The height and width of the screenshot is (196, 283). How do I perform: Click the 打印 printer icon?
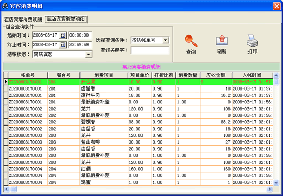(x=252, y=41)
